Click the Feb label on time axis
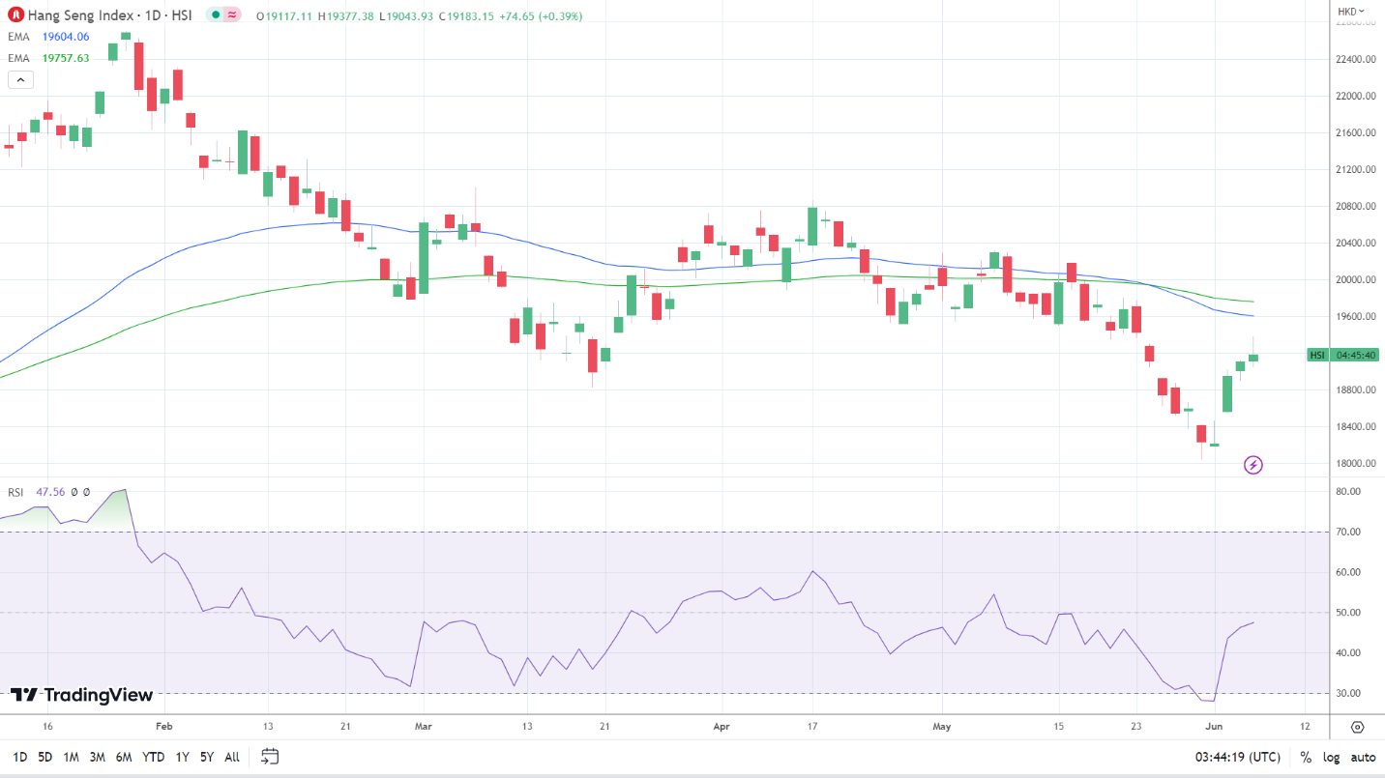The image size is (1385, 778). (x=163, y=726)
